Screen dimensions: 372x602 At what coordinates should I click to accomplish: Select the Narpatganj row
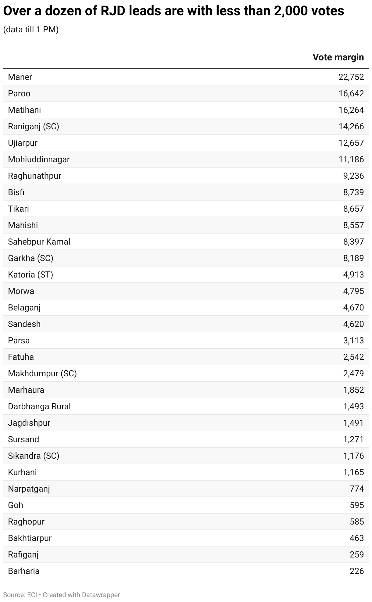pos(186,489)
